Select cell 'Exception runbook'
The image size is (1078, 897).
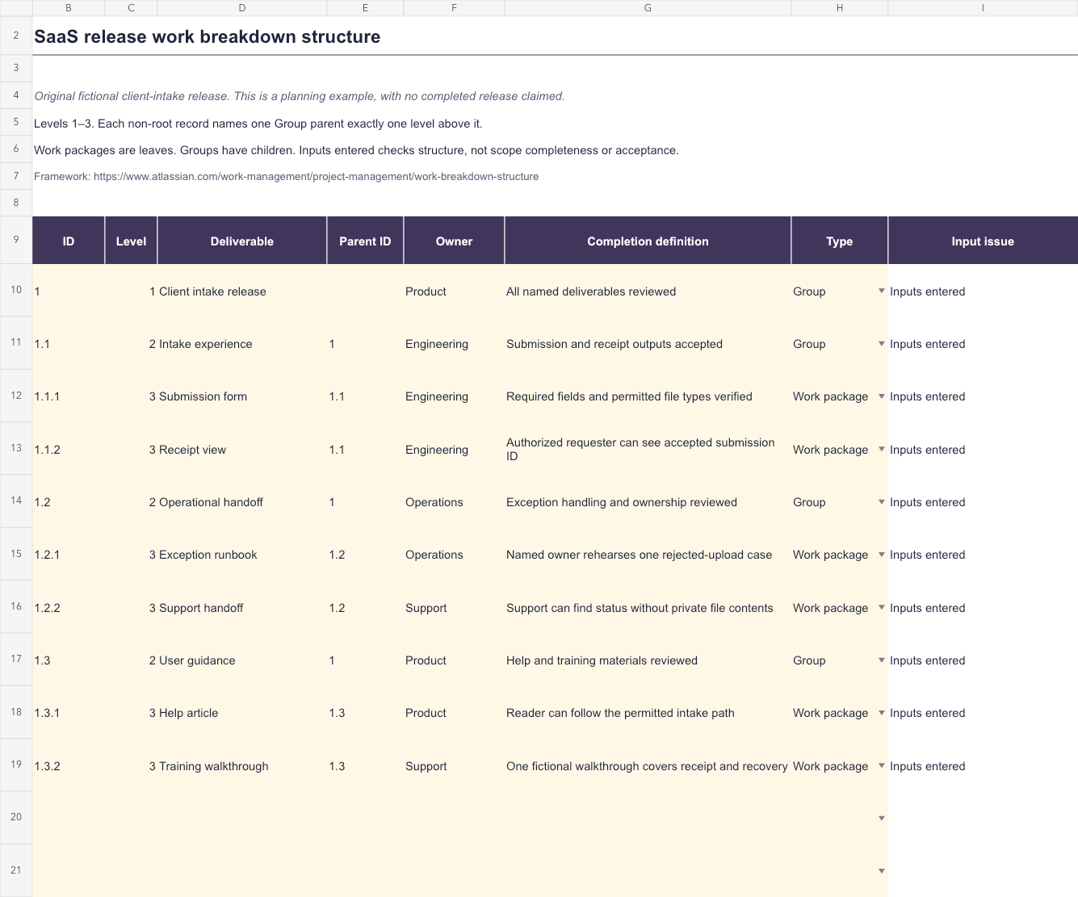point(242,555)
